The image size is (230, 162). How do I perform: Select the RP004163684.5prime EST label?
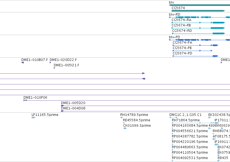pyautogui.click(x=190, y=126)
